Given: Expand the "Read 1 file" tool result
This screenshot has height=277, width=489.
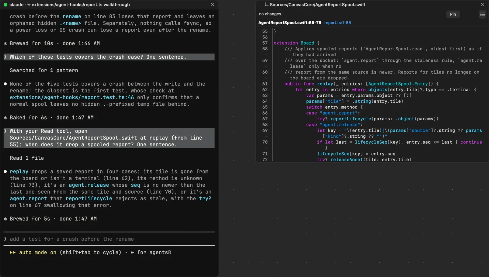Looking at the screenshot, I should 27,158.
